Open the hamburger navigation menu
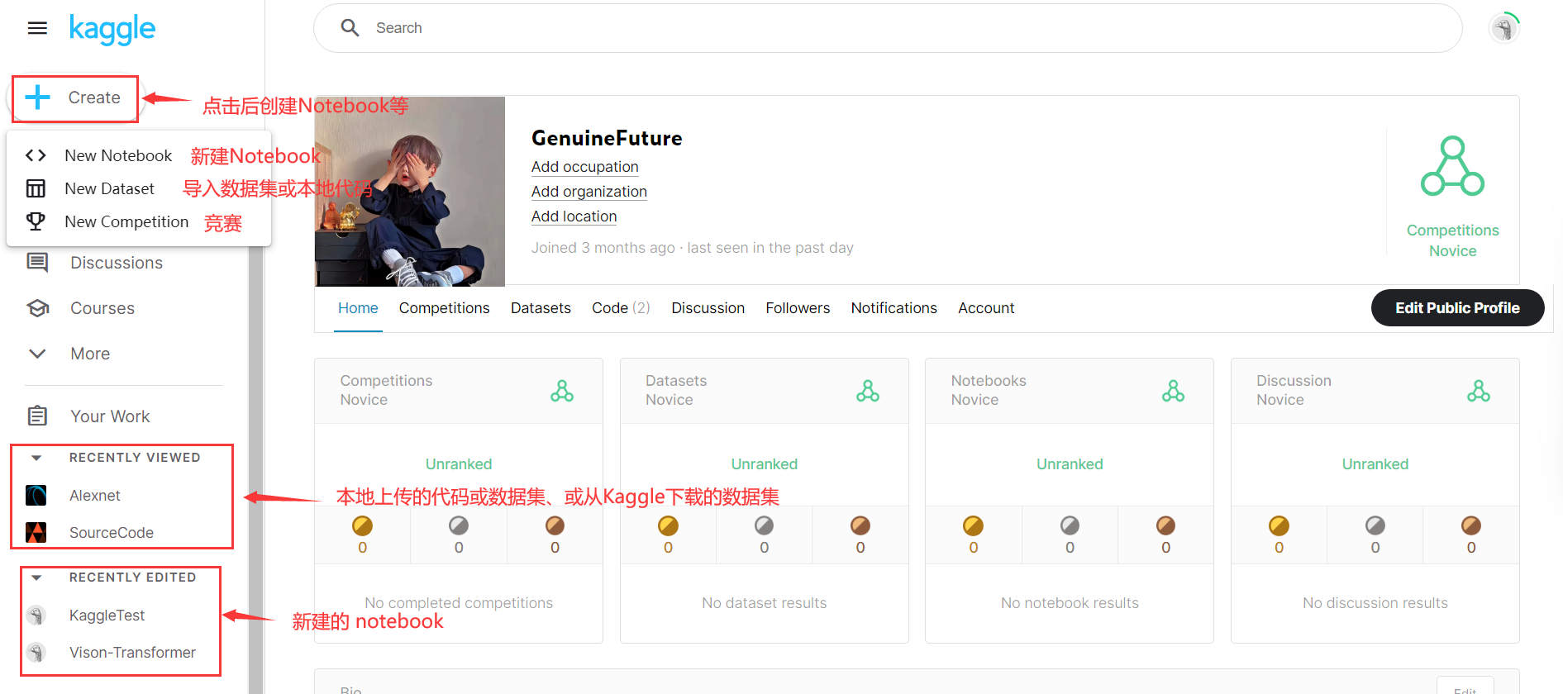This screenshot has width=1563, height=694. point(37,28)
